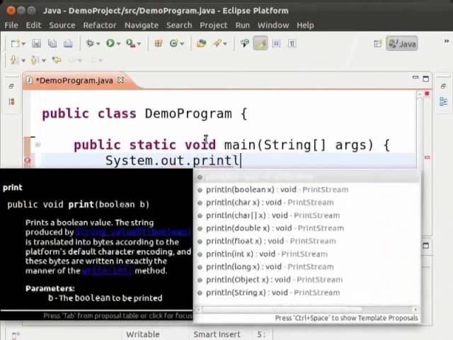Click the left sidebar Package Explorer icon
This screenshot has height=340, width=453.
point(11,101)
